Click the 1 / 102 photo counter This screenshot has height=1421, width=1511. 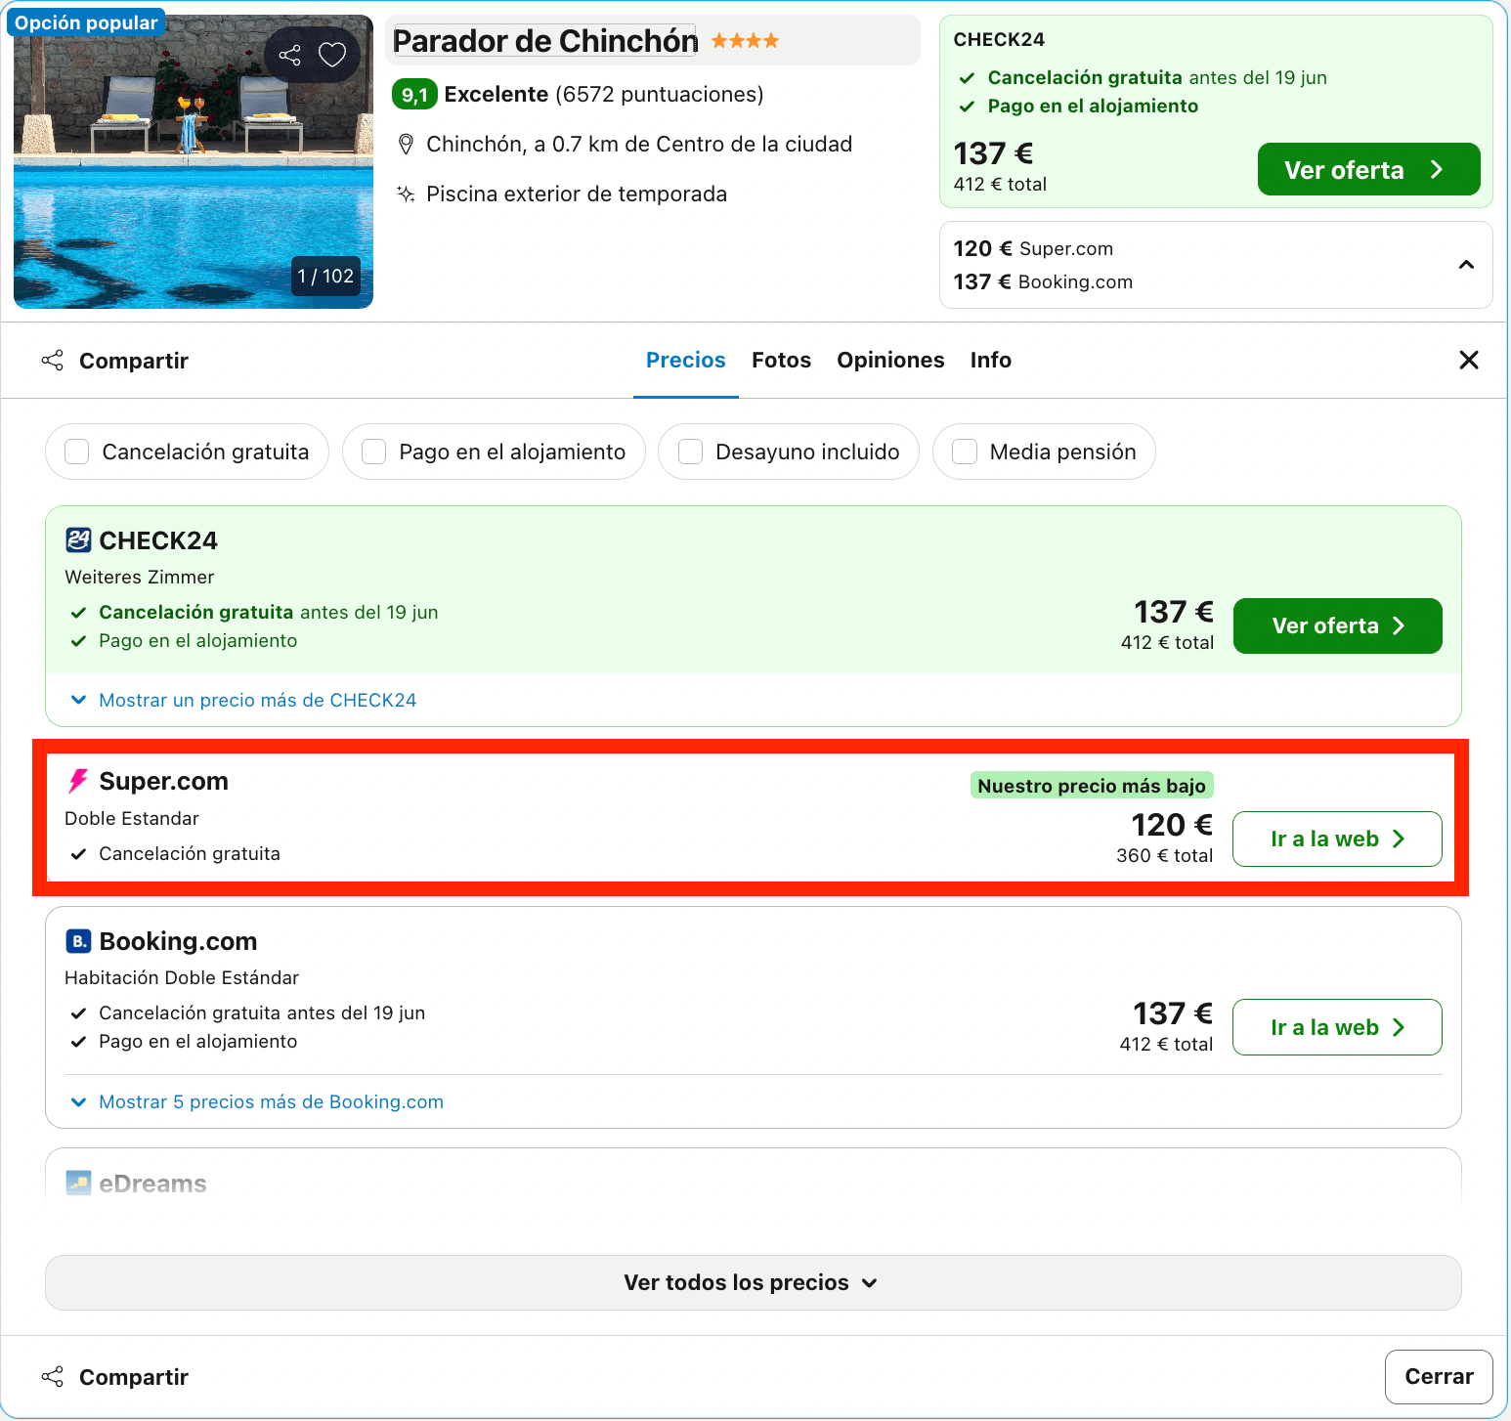(325, 277)
